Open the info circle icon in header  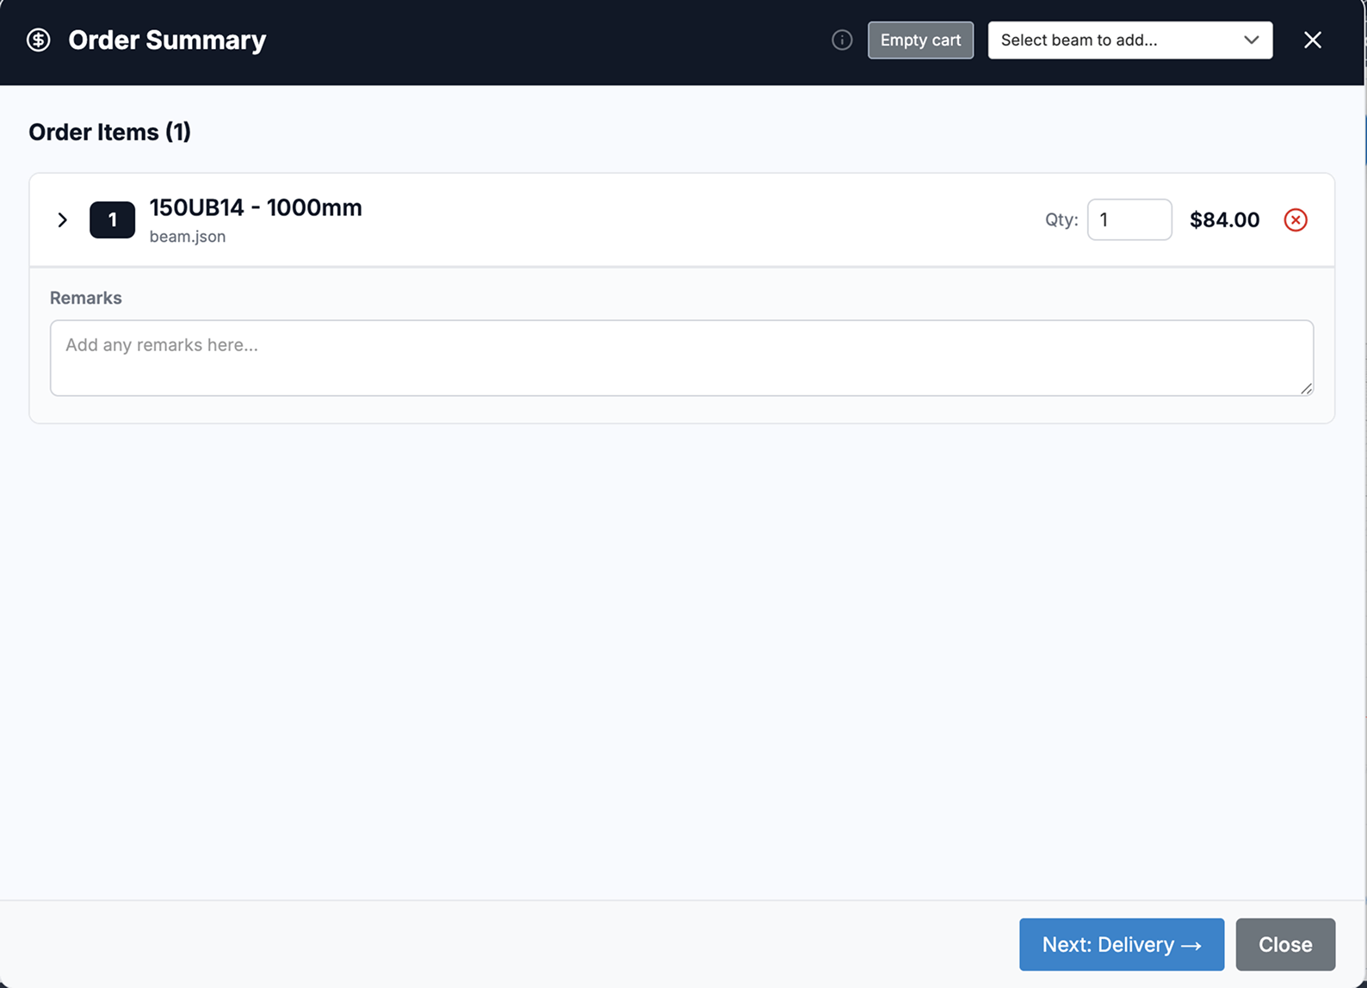(x=842, y=40)
